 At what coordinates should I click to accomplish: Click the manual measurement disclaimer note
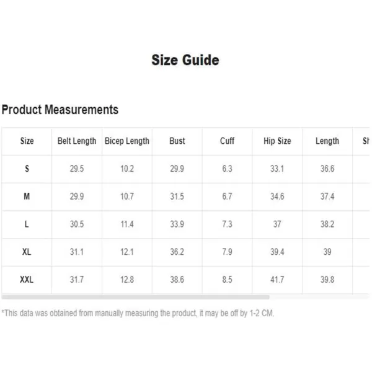click(x=138, y=313)
